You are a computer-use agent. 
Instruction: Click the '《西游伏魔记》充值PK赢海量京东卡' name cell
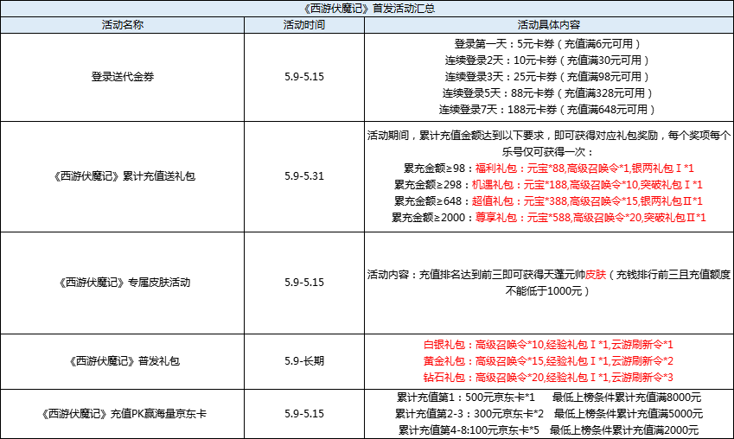click(122, 414)
